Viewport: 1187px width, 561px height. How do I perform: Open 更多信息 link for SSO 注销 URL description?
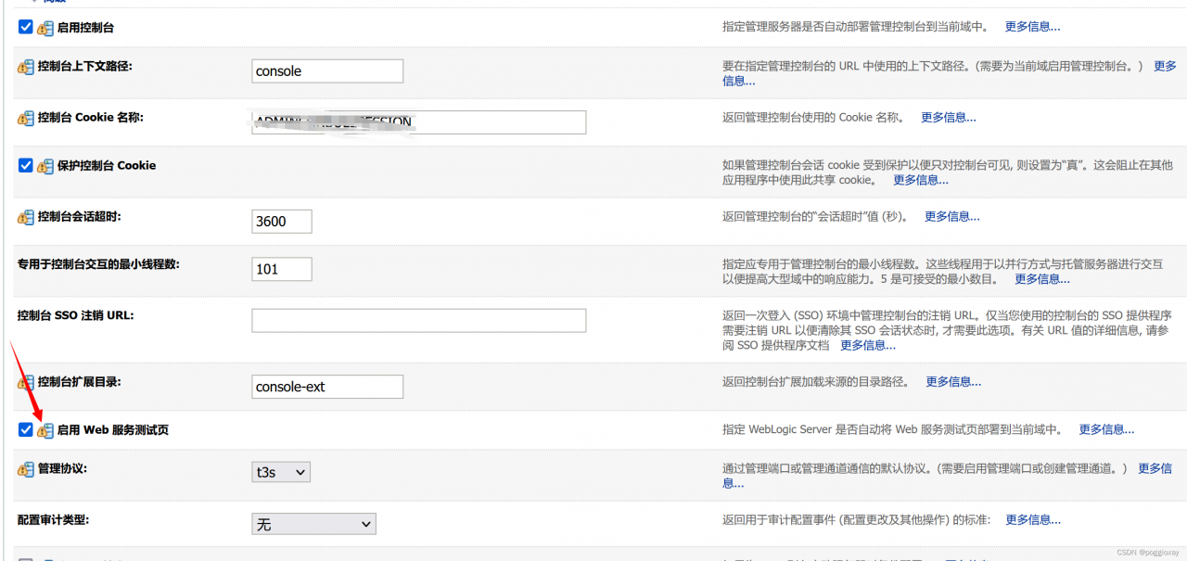coord(868,345)
